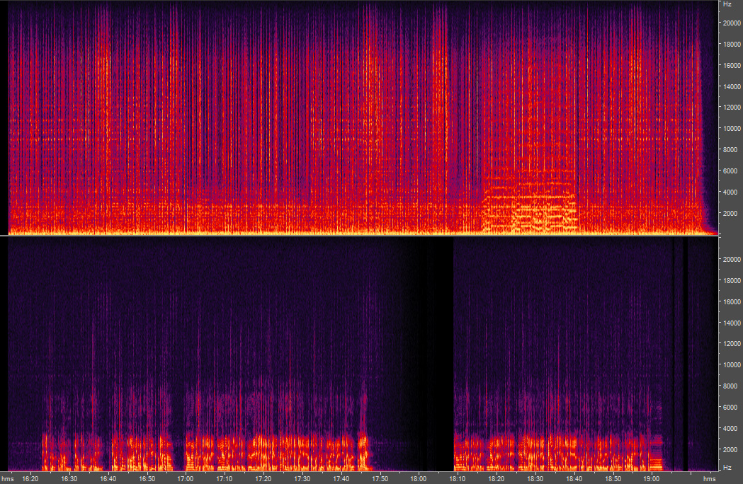Click the 20000 Hz label of the upper channel
Screen dimensions: 743x484
[731, 23]
